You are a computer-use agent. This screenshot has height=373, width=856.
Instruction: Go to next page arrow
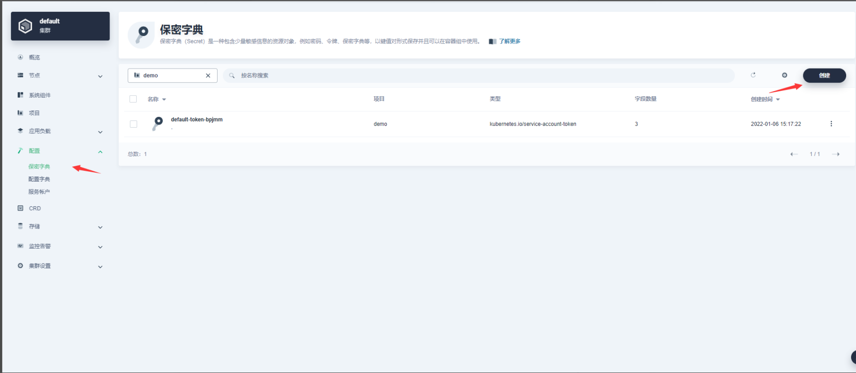click(x=836, y=154)
